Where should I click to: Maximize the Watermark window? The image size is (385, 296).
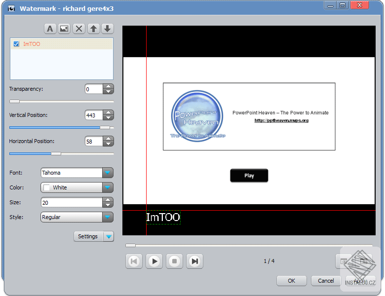pyautogui.click(x=343, y=5)
